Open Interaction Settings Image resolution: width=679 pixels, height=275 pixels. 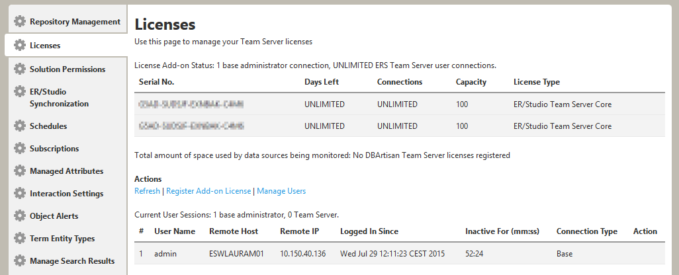[x=67, y=194]
